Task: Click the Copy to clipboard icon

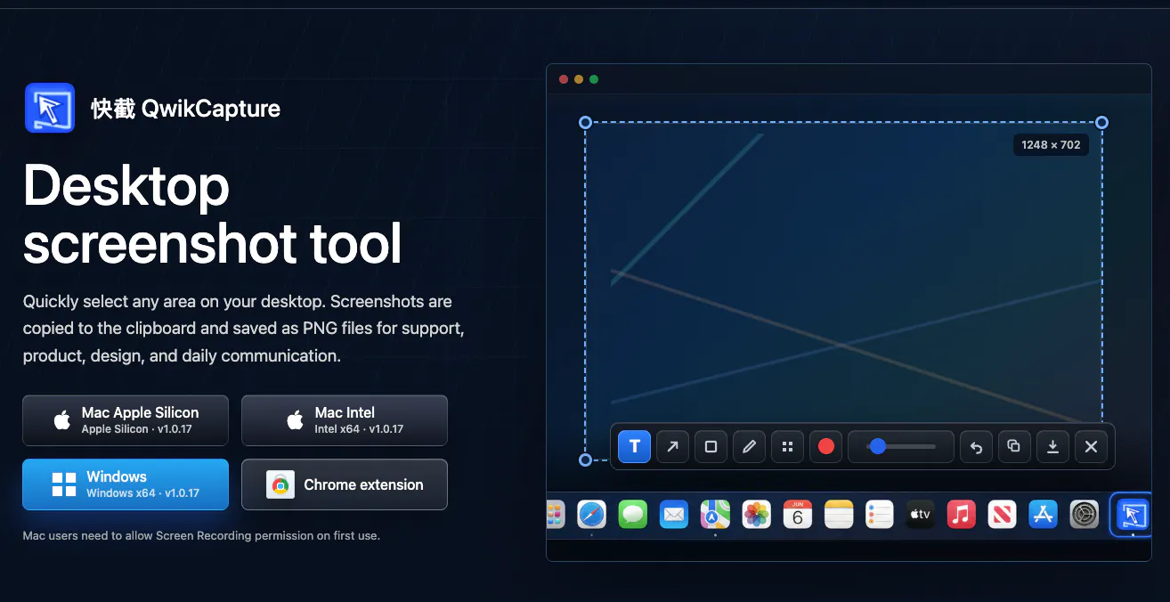Action: (1014, 446)
